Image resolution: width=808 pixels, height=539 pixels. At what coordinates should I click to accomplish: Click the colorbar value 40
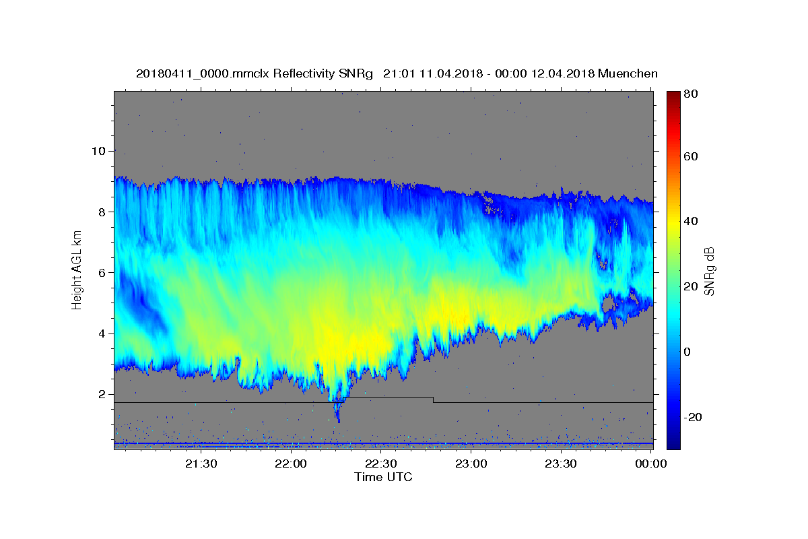click(x=692, y=222)
